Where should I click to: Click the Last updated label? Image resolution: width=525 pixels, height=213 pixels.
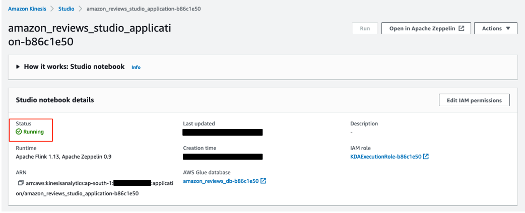(199, 124)
